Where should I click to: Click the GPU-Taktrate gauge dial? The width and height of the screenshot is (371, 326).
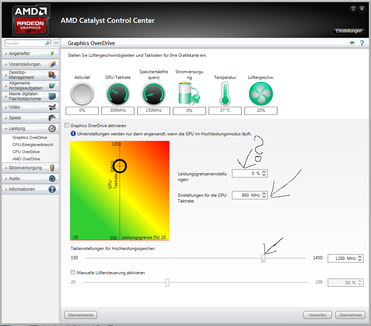point(118,94)
